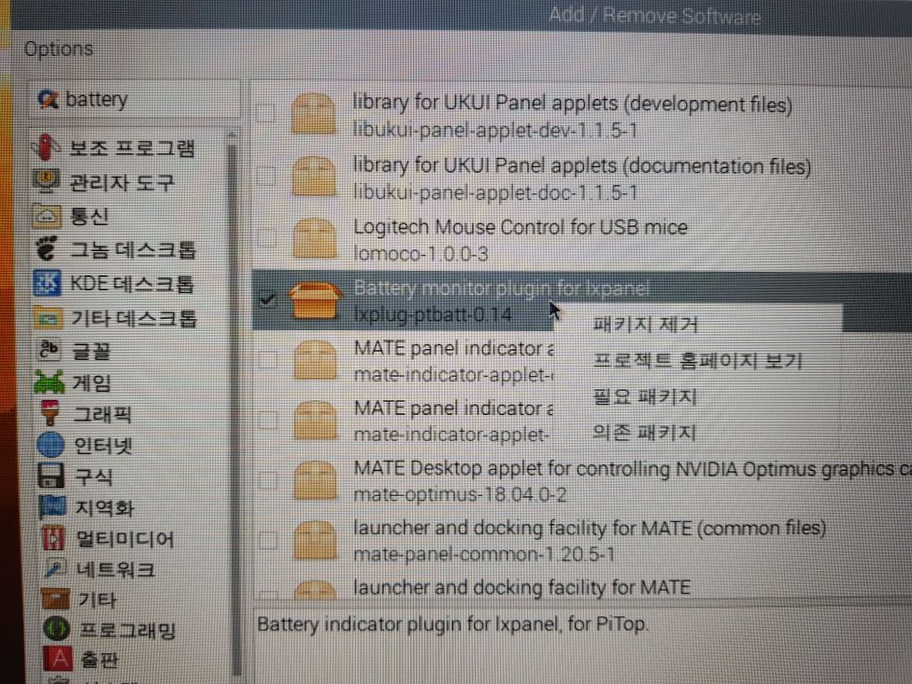
Task: Select the 관리자 도구 category icon
Action: [46, 182]
